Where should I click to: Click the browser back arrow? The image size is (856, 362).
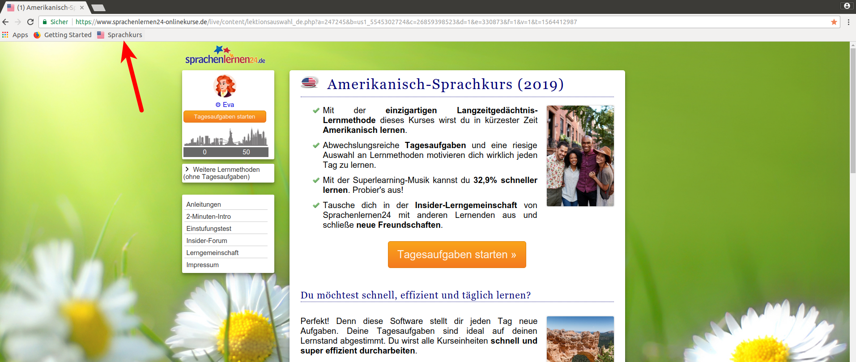pyautogui.click(x=5, y=22)
